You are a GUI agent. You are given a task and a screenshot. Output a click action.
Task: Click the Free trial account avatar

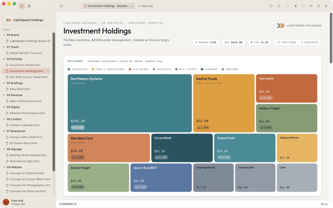point(6,202)
